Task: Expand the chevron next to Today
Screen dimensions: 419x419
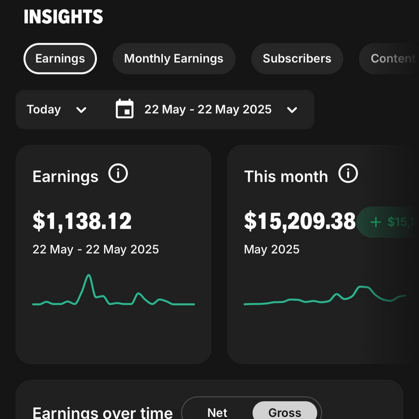Action: pyautogui.click(x=81, y=110)
